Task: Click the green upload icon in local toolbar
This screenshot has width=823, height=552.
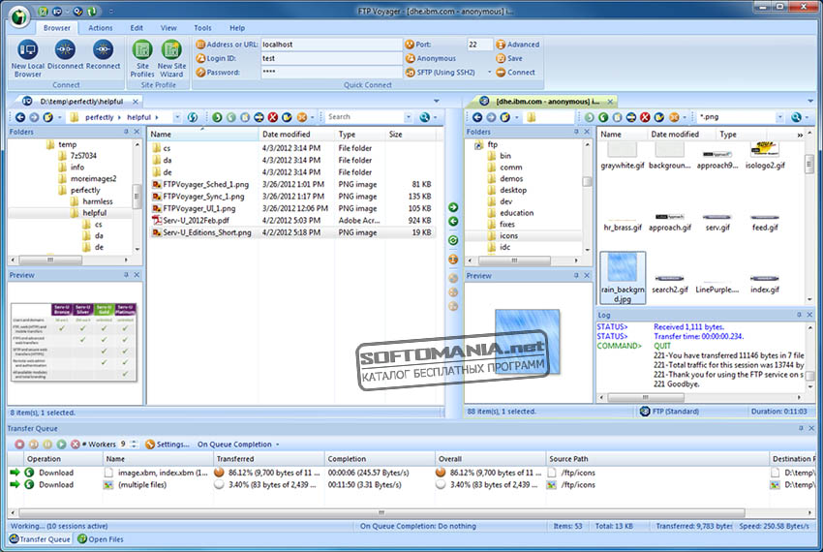Action: [217, 117]
